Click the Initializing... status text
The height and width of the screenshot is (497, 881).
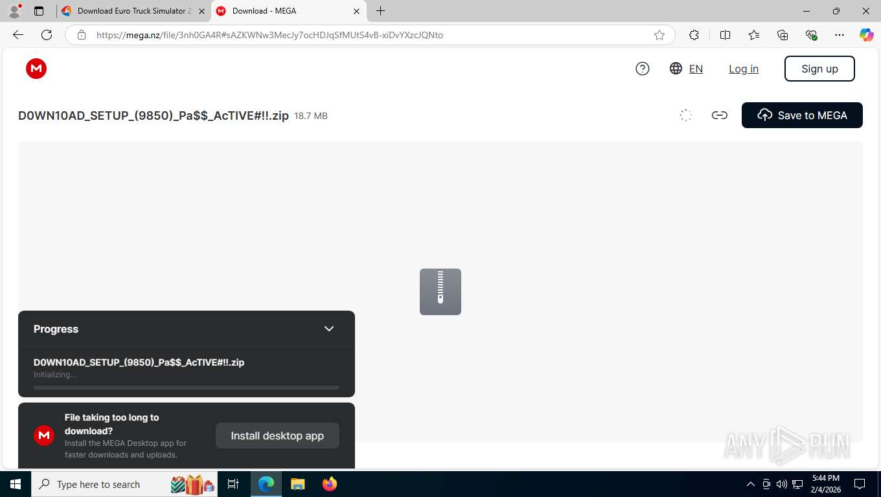tap(55, 375)
